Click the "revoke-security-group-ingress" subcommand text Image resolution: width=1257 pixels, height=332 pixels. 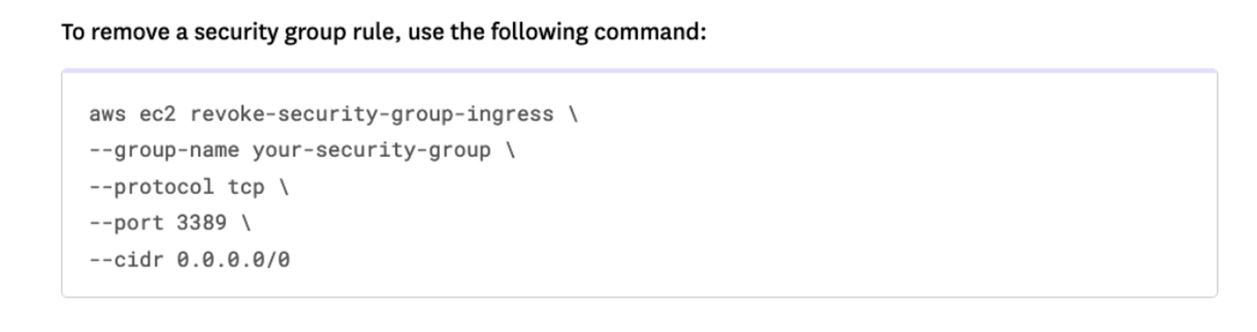click(371, 114)
